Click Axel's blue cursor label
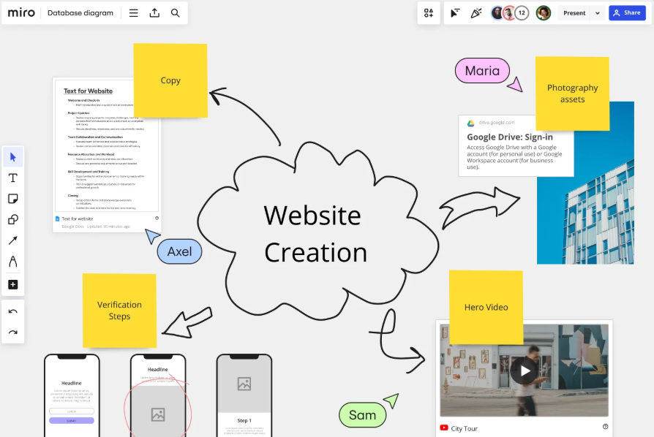Image resolution: width=654 pixels, height=437 pixels. tap(179, 251)
